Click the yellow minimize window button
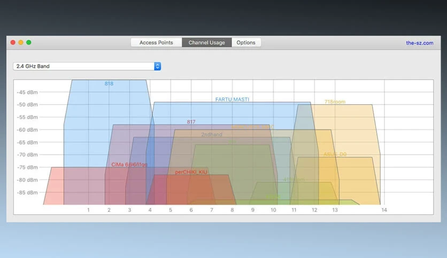 [21, 42]
